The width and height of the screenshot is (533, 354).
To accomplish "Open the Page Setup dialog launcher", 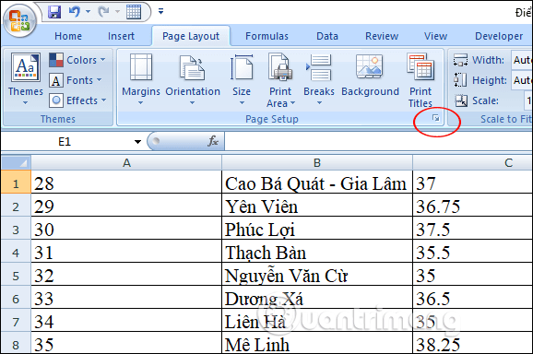I will point(436,118).
